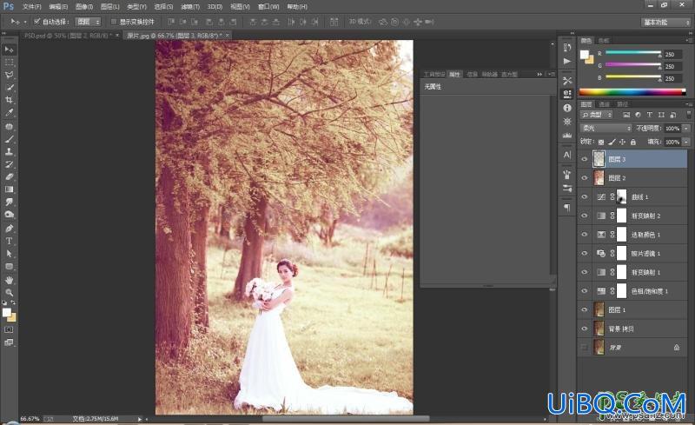The width and height of the screenshot is (695, 425).
Task: Click the 3D 模式 label in options bar
Action: (360, 22)
